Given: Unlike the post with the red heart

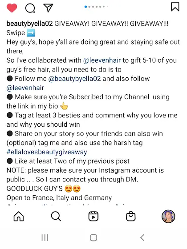Looking at the screenshot, I should [x=12, y=8].
